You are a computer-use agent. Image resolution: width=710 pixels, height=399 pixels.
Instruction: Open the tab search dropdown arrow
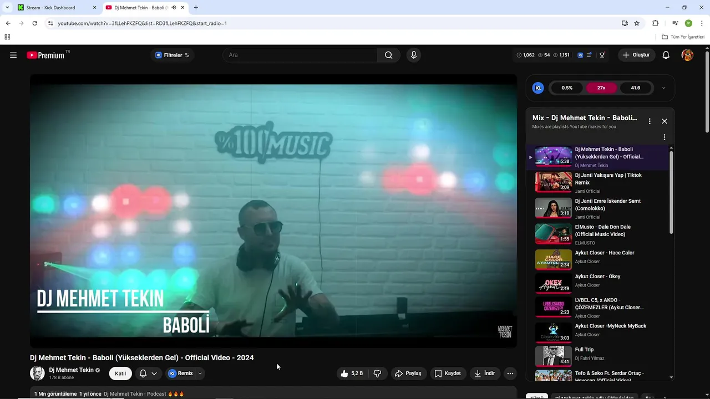[7, 8]
